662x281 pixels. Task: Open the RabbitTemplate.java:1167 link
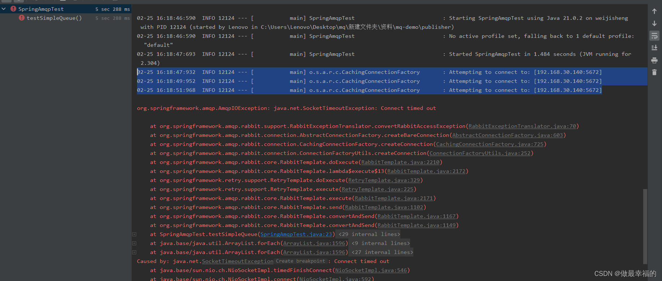pyautogui.click(x=417, y=216)
